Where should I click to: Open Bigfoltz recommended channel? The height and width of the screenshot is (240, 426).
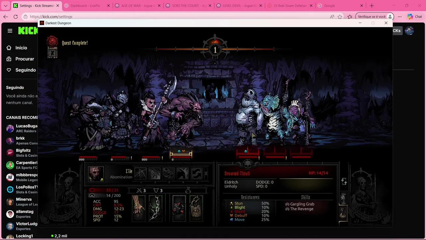(x=22, y=153)
